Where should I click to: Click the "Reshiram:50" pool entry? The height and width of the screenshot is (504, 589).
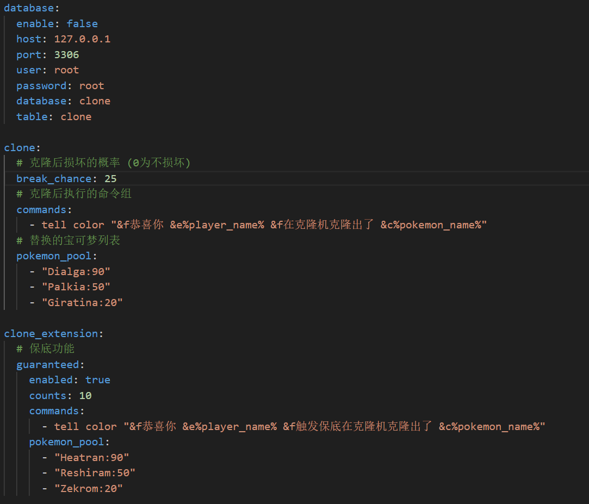click(95, 473)
